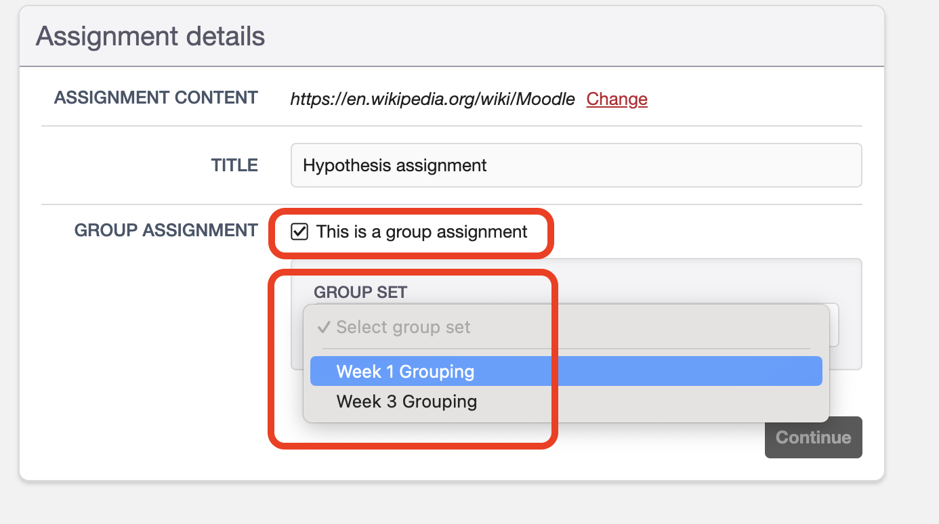Confirm assignment details with Continue

pos(813,437)
